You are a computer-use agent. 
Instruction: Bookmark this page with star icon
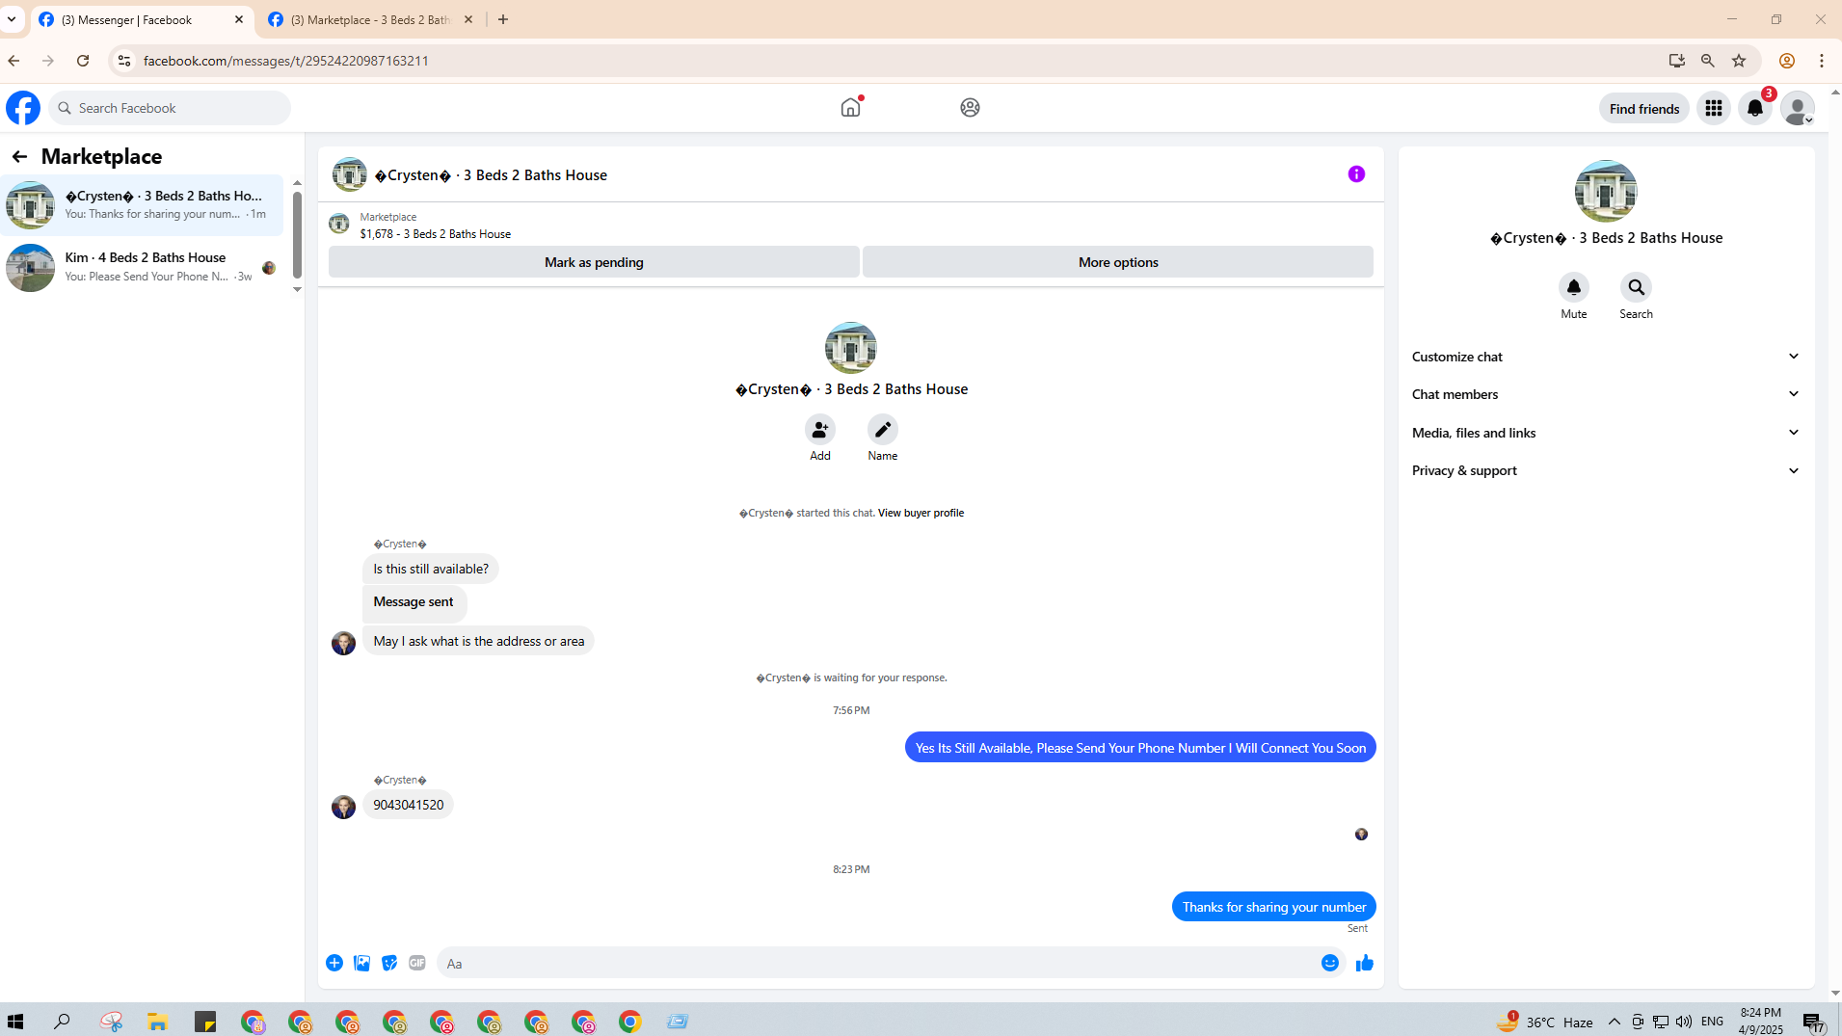click(1738, 61)
